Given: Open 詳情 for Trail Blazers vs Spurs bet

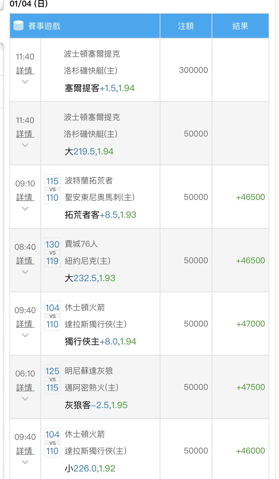Looking at the screenshot, I should click(x=25, y=197).
